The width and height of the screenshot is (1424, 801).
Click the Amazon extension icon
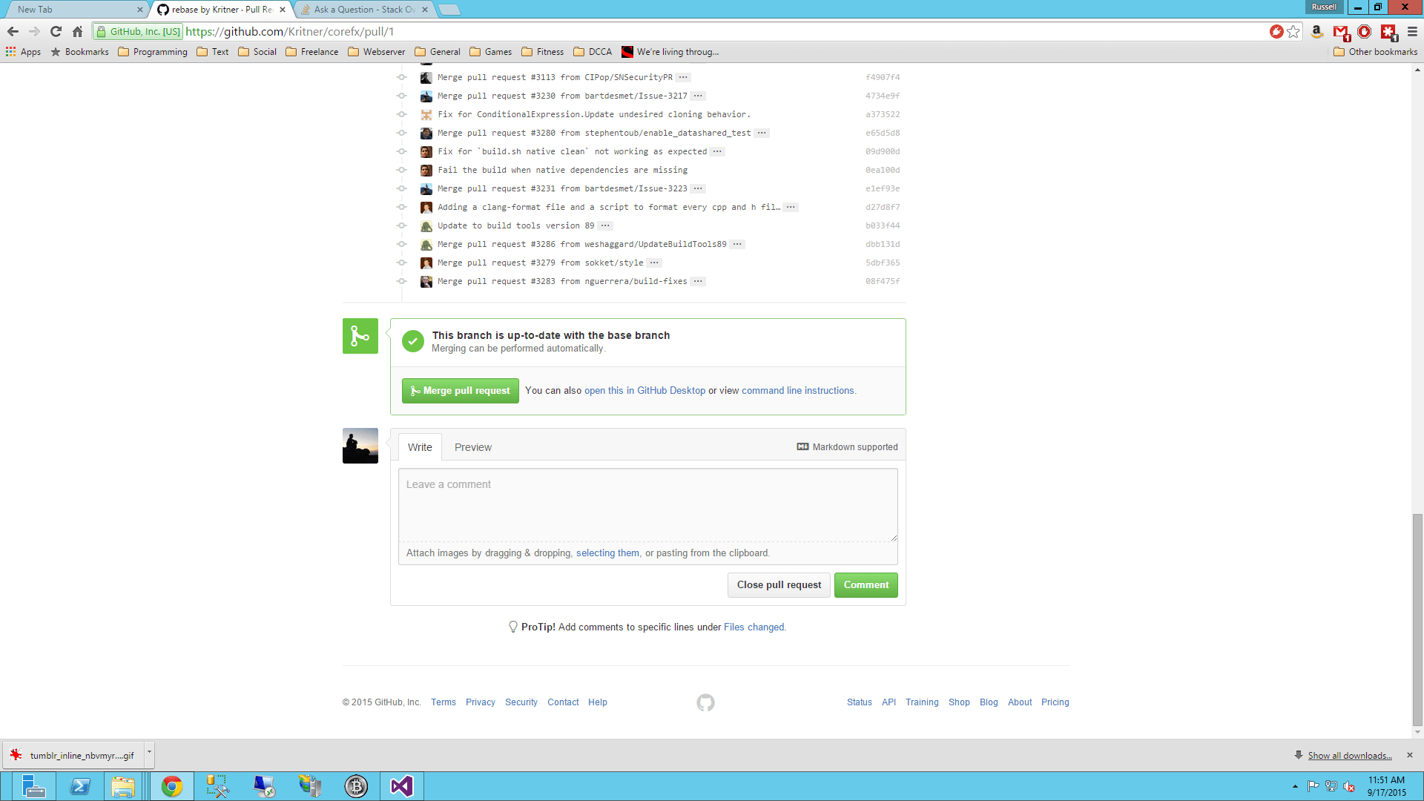click(1316, 31)
